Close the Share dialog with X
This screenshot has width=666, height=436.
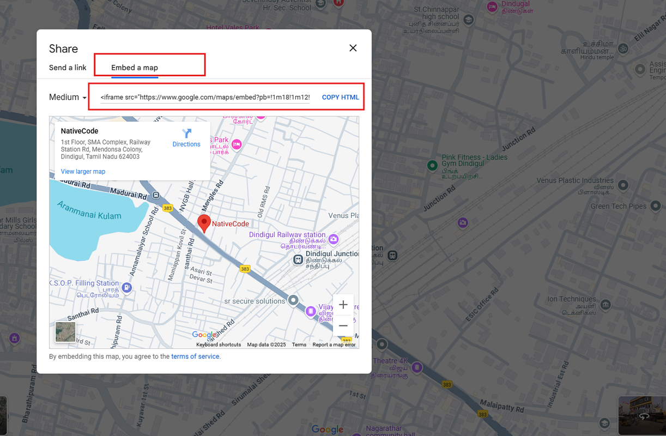click(x=353, y=48)
